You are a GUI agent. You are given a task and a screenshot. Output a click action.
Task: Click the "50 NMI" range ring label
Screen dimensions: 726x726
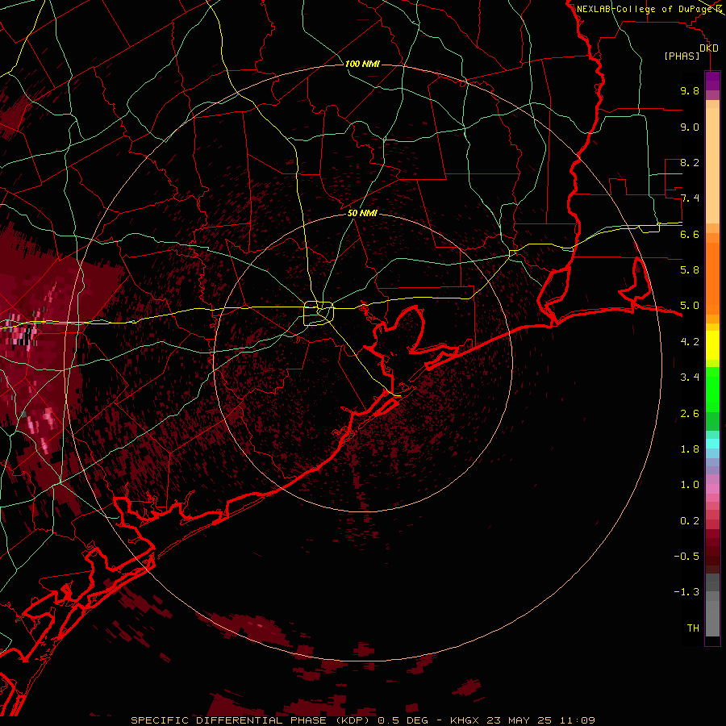(362, 213)
